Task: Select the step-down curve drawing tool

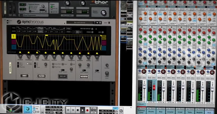Action: click(x=18, y=28)
